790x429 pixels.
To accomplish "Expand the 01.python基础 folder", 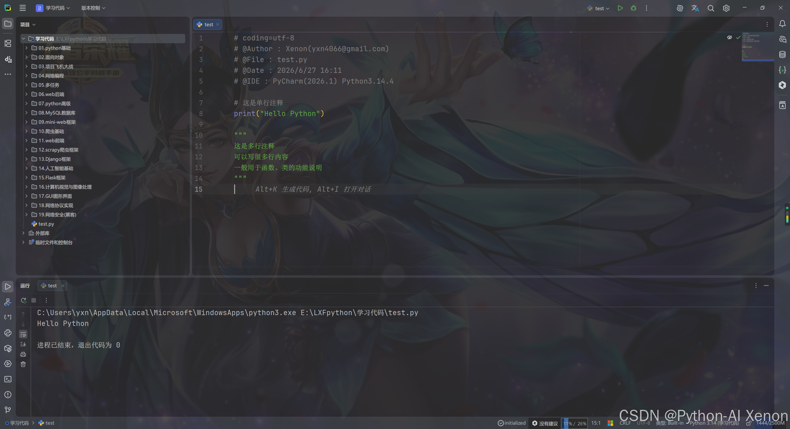I will [26, 48].
